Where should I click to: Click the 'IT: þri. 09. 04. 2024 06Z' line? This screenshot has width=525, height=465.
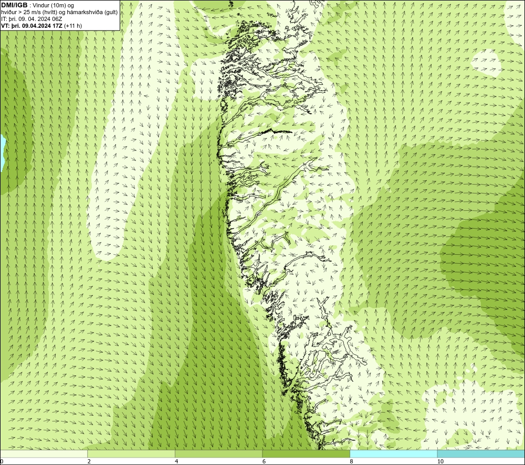click(x=31, y=19)
